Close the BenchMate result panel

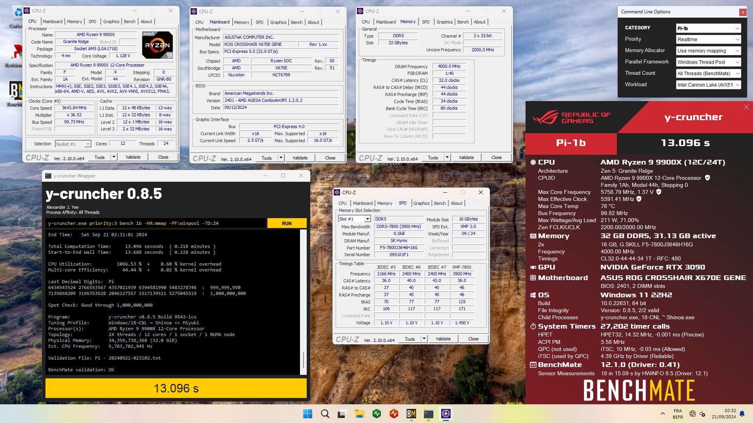(746, 107)
